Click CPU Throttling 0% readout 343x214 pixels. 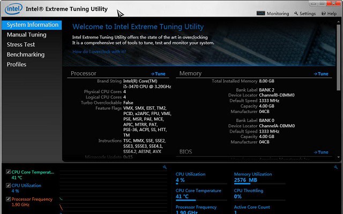pyautogui.click(x=237, y=196)
